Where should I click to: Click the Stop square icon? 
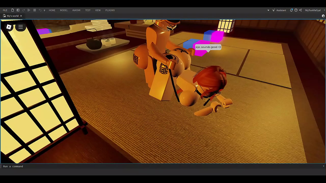coord(35,10)
